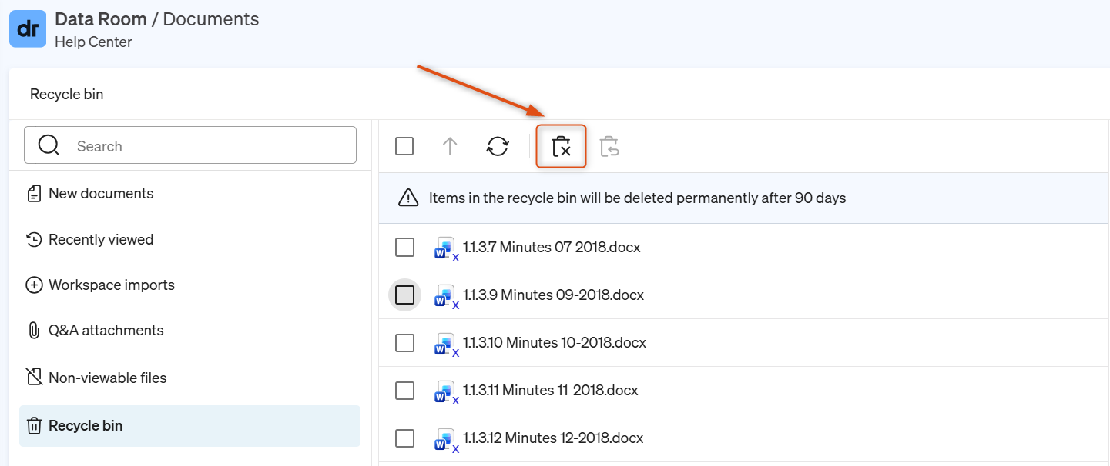Select file name 1.1.3.9 Minutes 09-2018.docx
Screen dimensions: 1110x466
553,295
